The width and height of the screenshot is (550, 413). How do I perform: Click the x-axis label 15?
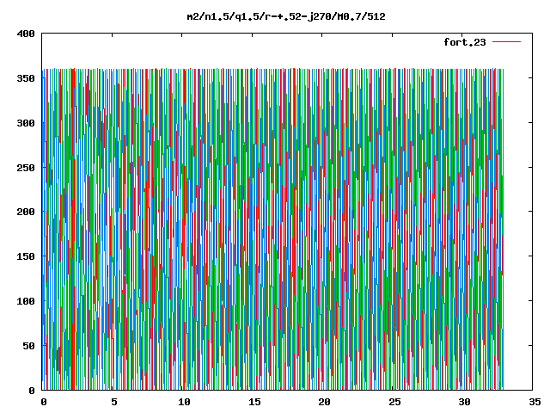point(254,402)
